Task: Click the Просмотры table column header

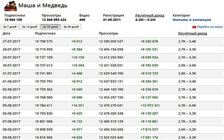Action: coord(108,34)
